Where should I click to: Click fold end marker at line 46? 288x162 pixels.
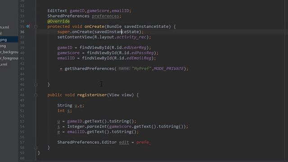click(36, 85)
